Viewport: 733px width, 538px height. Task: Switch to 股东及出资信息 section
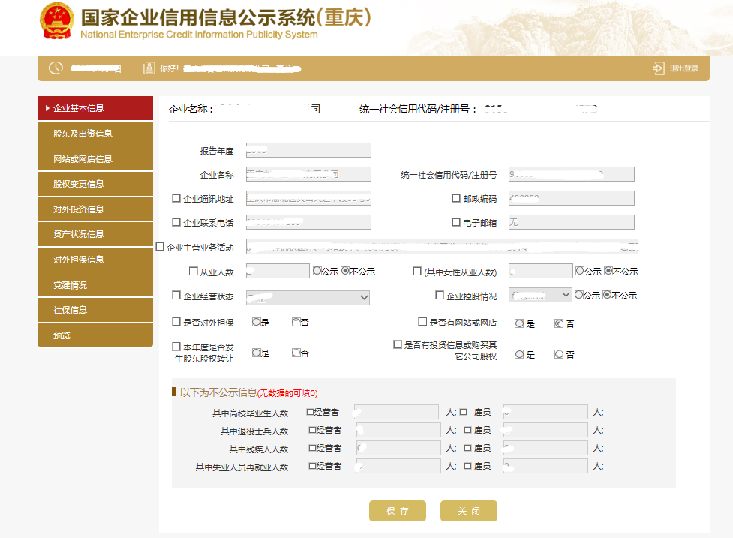point(95,133)
